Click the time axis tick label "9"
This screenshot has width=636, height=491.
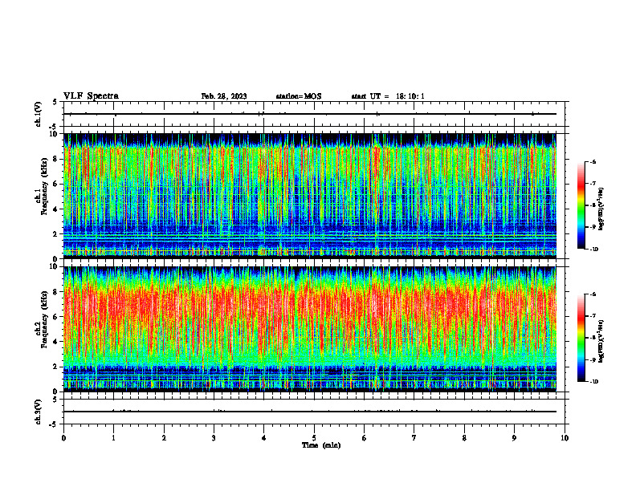tap(514, 438)
